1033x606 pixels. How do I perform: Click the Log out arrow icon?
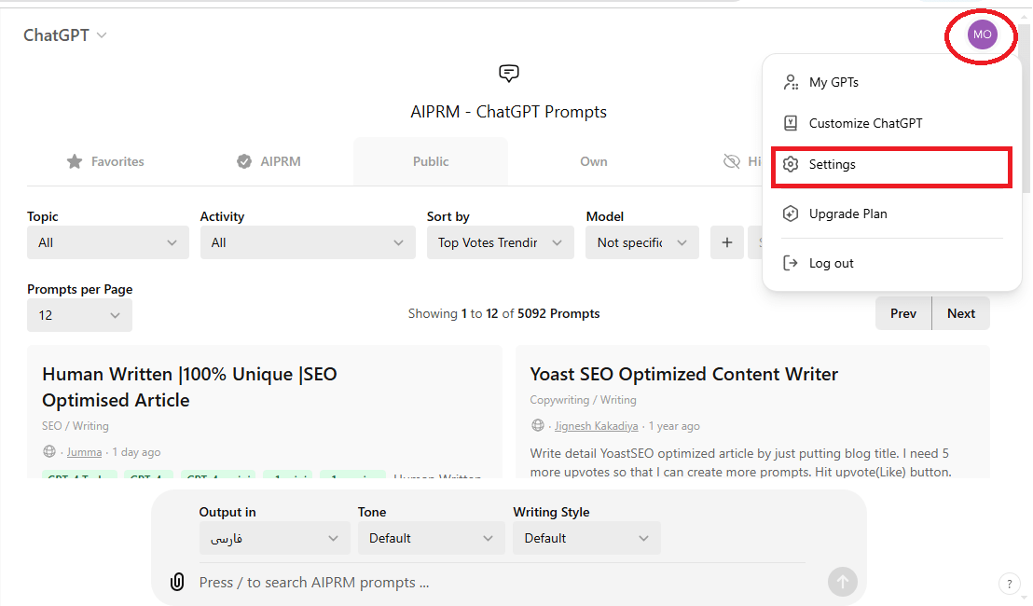(x=791, y=263)
